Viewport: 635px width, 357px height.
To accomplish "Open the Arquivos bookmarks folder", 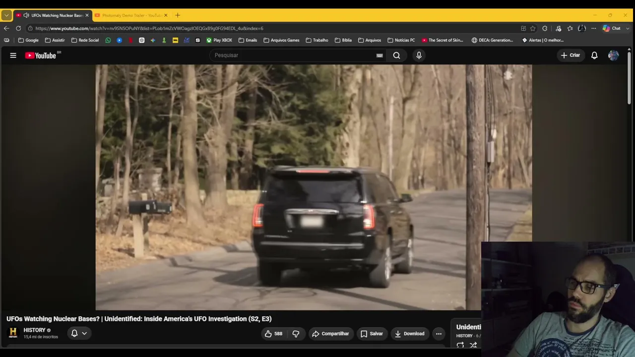I will (370, 40).
